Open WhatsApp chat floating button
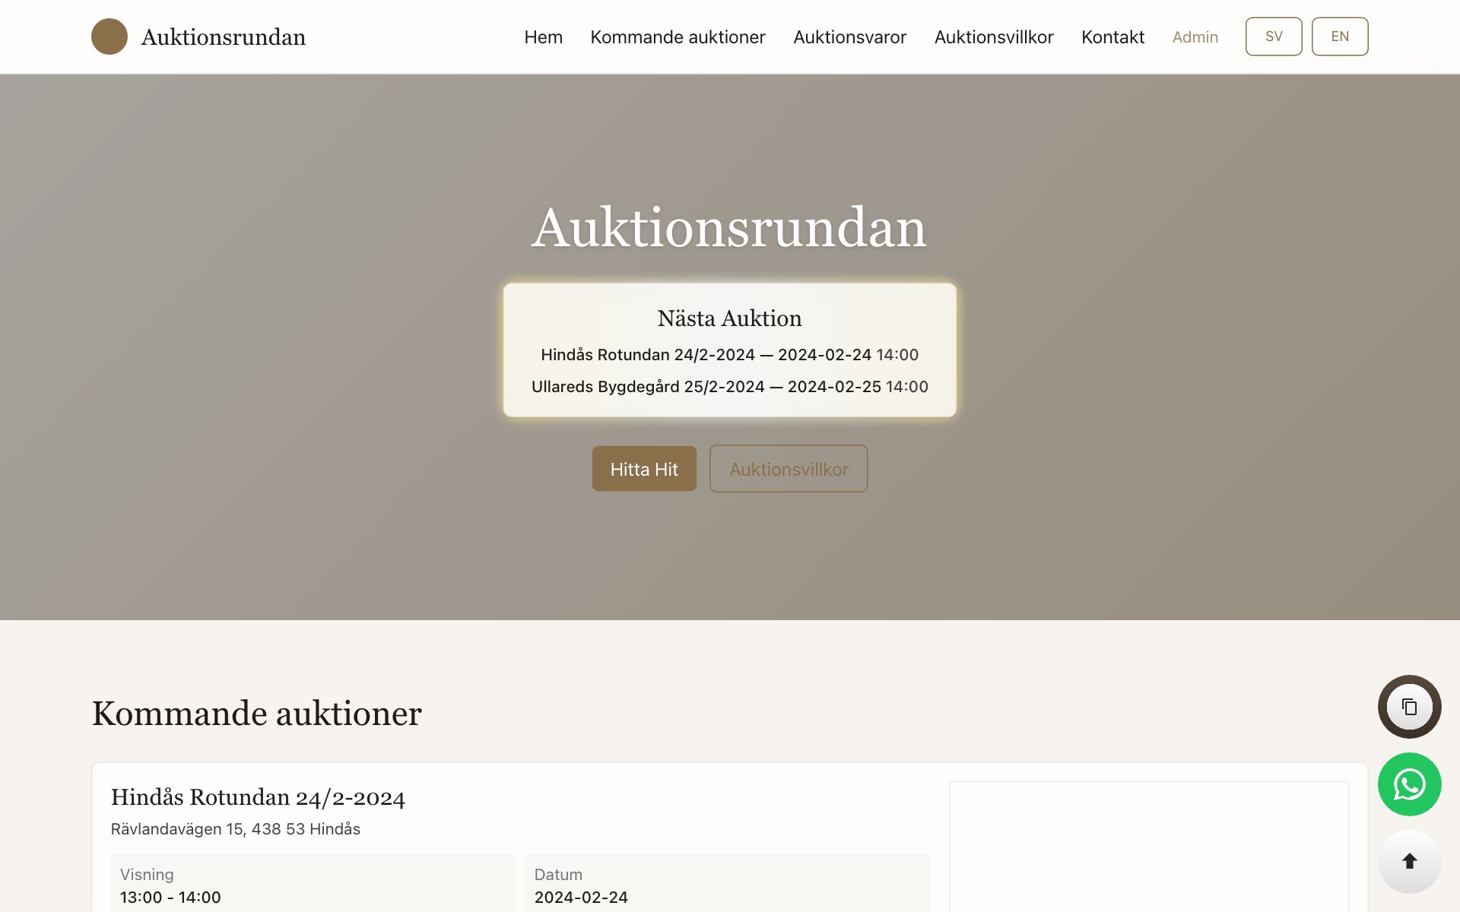Screen dimensions: 1460x912 (1409, 784)
